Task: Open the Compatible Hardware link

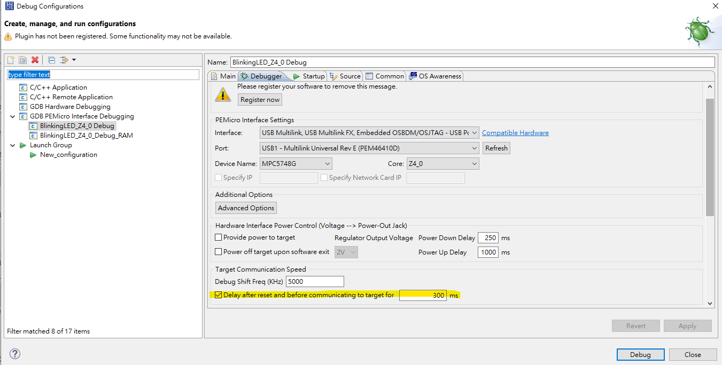Action: 515,133
